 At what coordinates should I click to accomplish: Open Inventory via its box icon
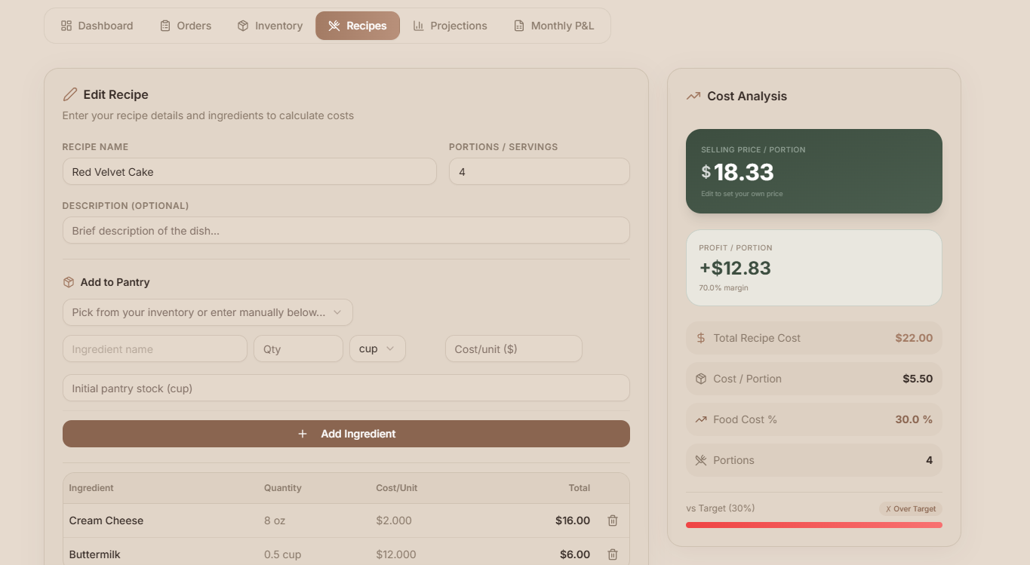[242, 25]
